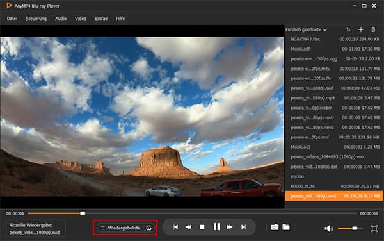Image resolution: width=384 pixels, height=241 pixels.
Task: Open the Video menu
Action: pos(81,19)
